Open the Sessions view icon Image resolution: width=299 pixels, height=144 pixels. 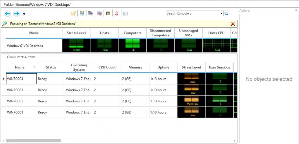[x=99, y=13]
